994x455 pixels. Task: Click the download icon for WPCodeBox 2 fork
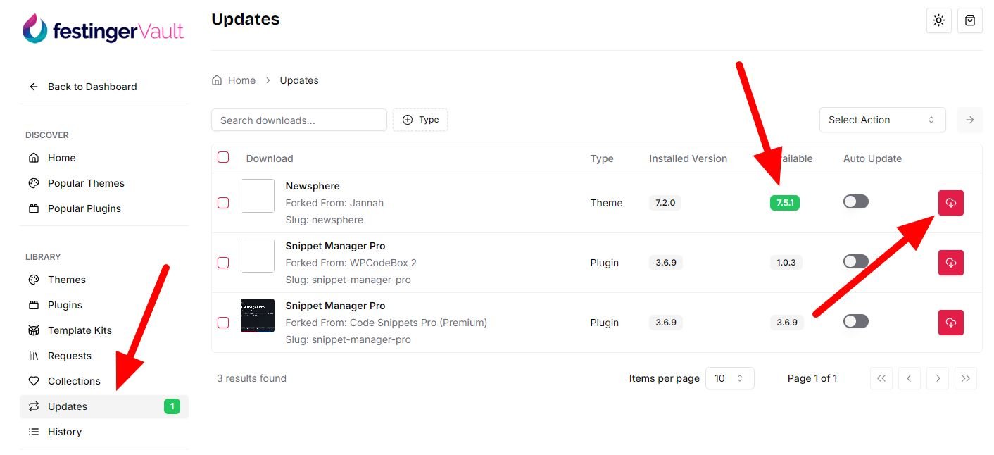[950, 263]
